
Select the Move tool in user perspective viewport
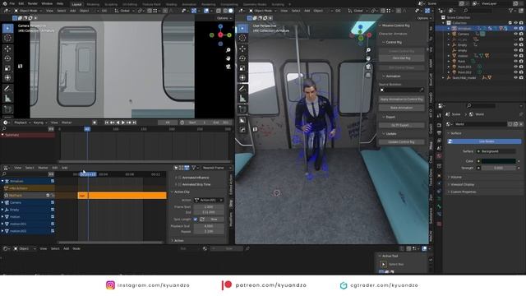tap(242, 49)
